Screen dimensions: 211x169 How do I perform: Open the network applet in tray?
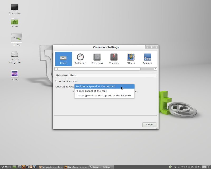[179, 167]
